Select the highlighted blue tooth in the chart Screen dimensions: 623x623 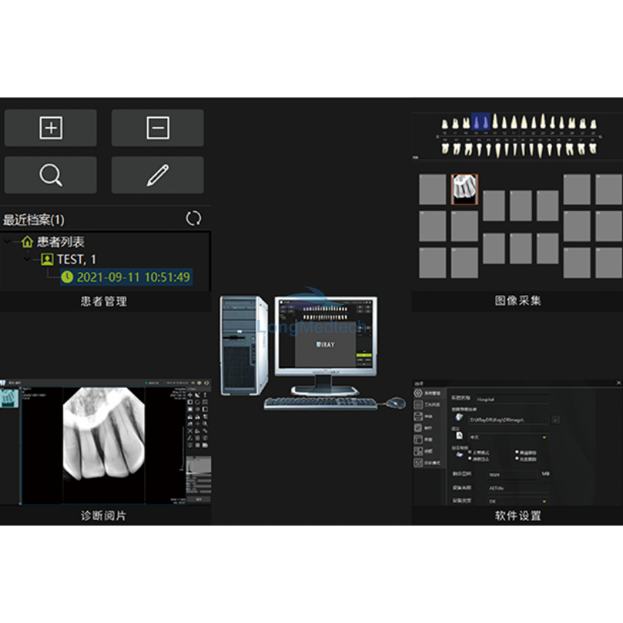pyautogui.click(x=480, y=122)
